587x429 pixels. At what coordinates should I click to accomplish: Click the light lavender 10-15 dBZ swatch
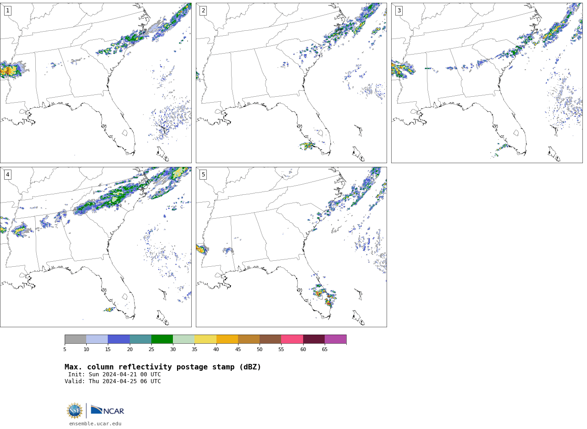[97, 339]
